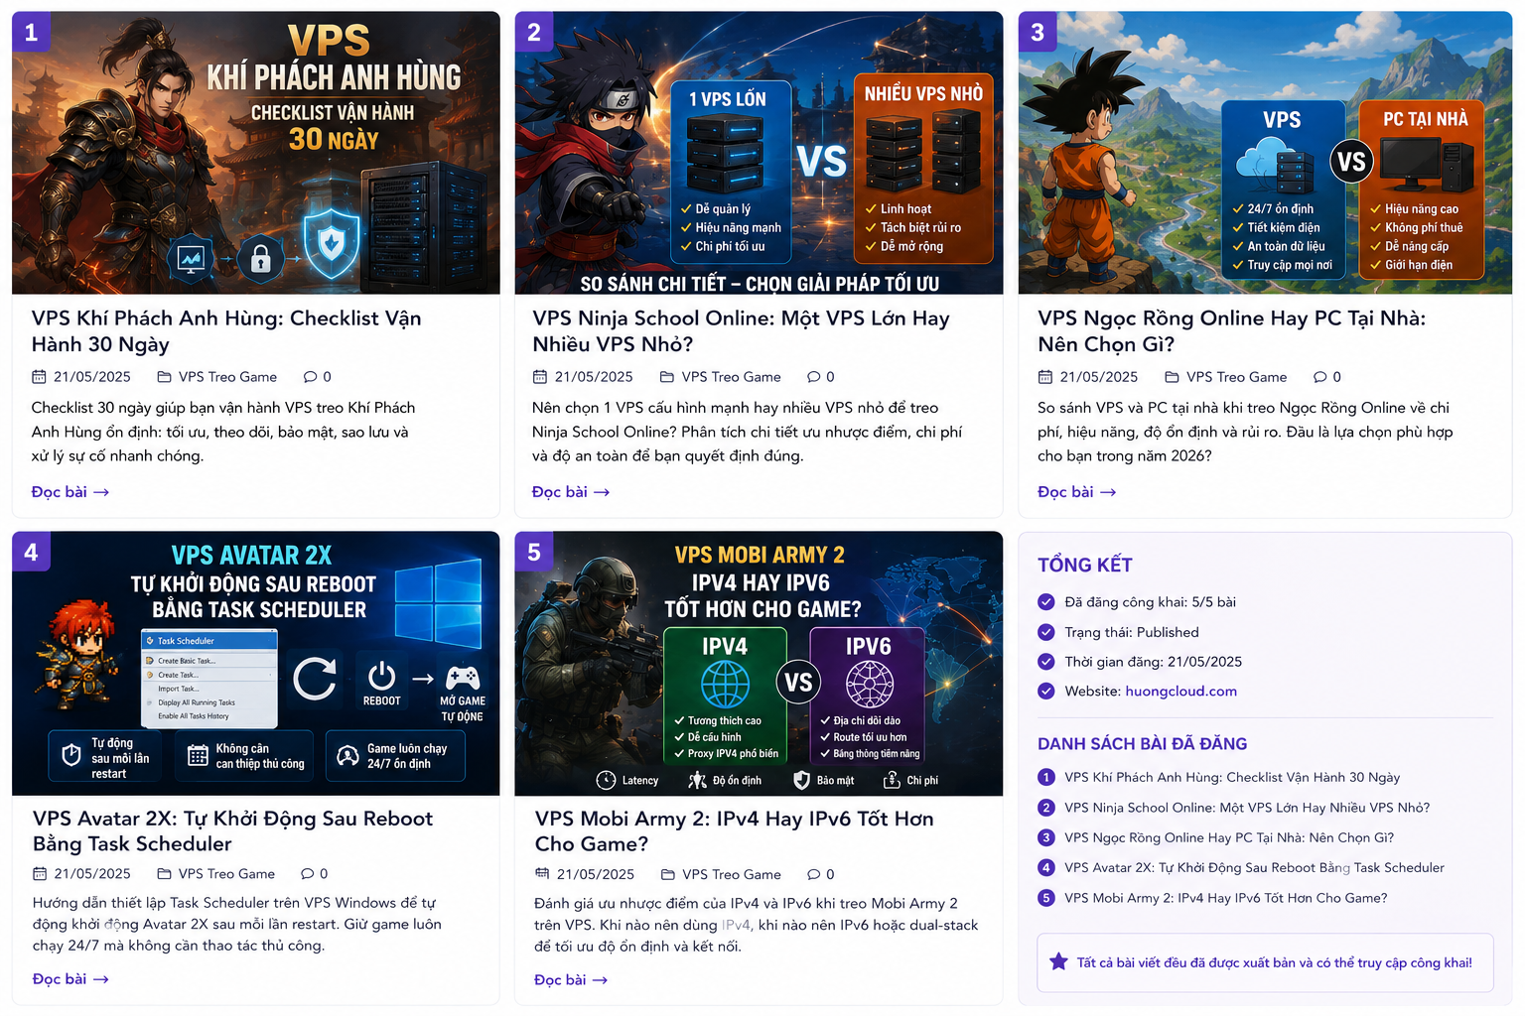Click folder icon on Avatar 2X card
Image resolution: width=1525 pixels, height=1016 pixels.
(x=165, y=874)
